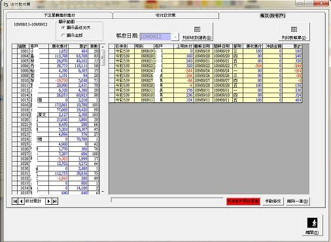Click the 484 cumulative in last detail row

(x=292, y=100)
